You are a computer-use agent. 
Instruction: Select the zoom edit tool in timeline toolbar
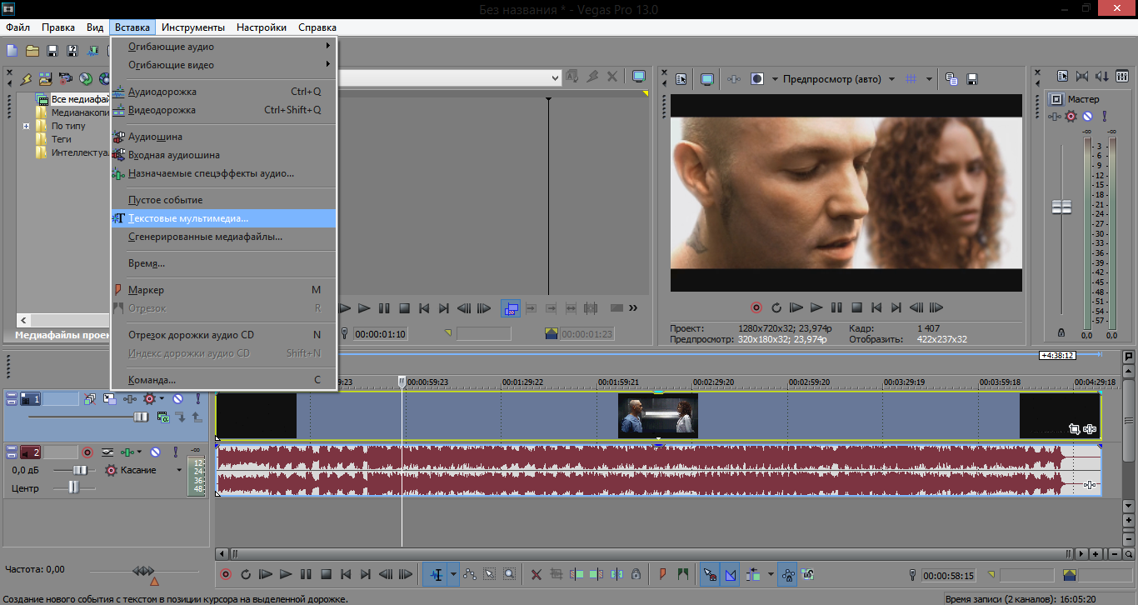tap(508, 574)
